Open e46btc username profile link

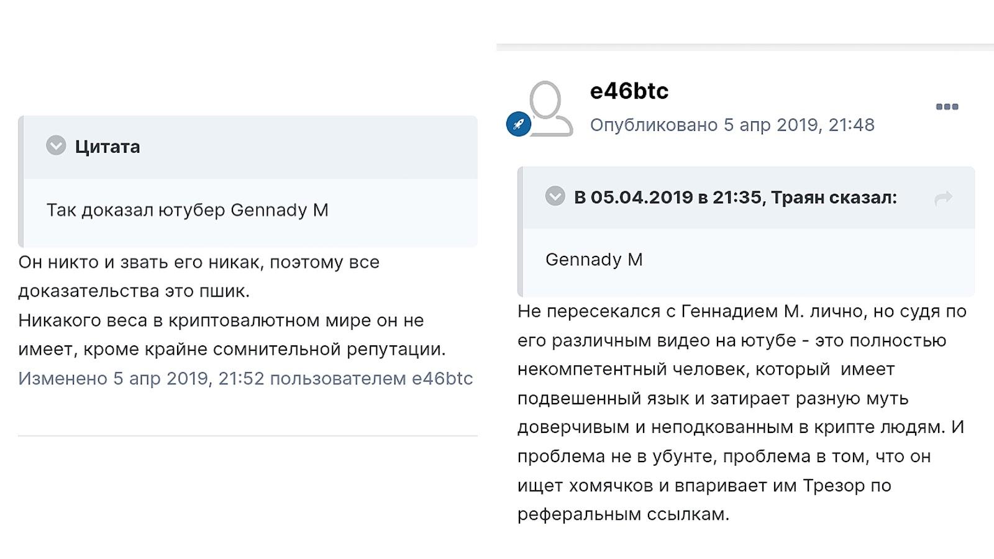click(629, 91)
